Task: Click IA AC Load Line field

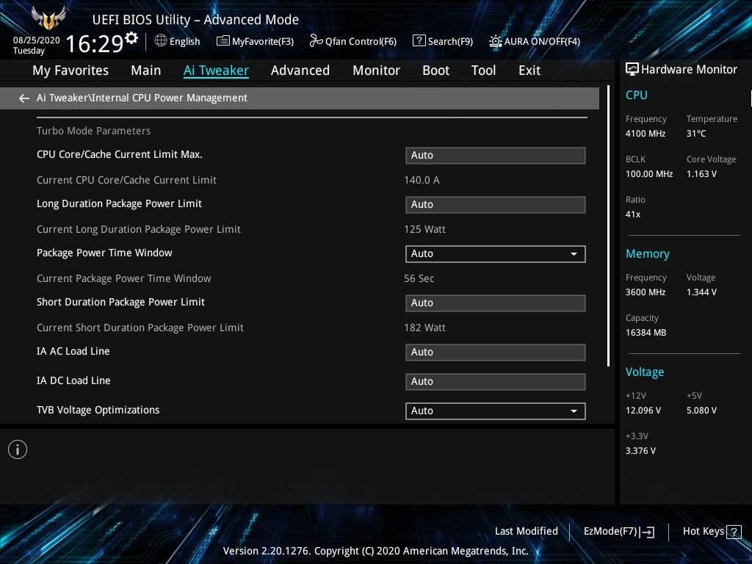Action: pyautogui.click(x=496, y=352)
